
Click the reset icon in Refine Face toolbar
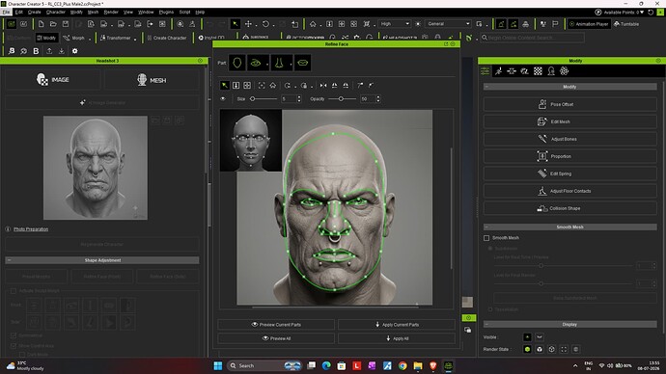click(288, 86)
